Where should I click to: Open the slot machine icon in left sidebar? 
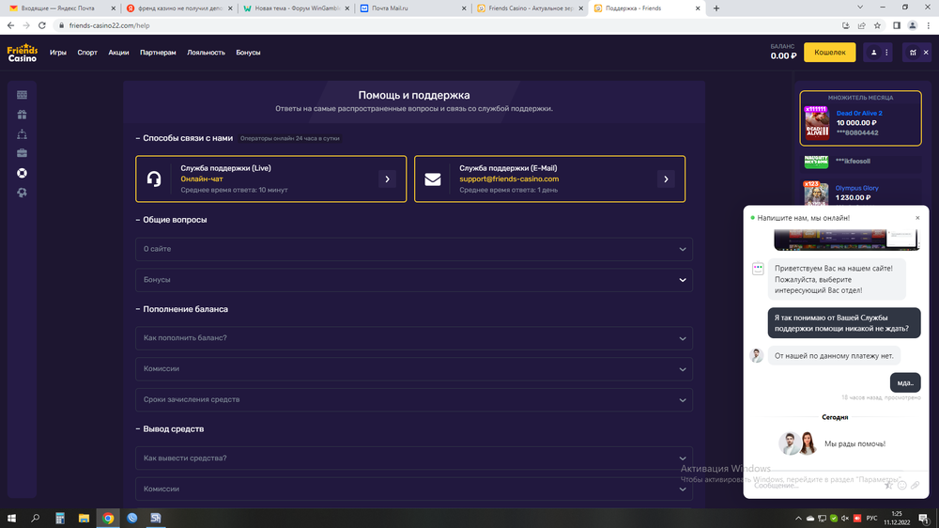[x=22, y=95]
